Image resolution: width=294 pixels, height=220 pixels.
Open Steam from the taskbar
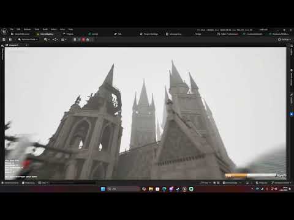[178, 189]
